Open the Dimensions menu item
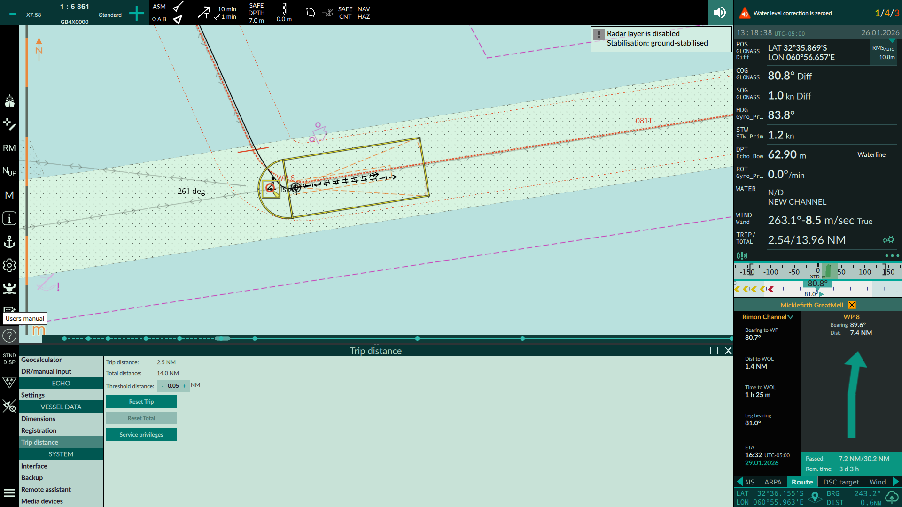This screenshot has height=507, width=902. (38, 419)
